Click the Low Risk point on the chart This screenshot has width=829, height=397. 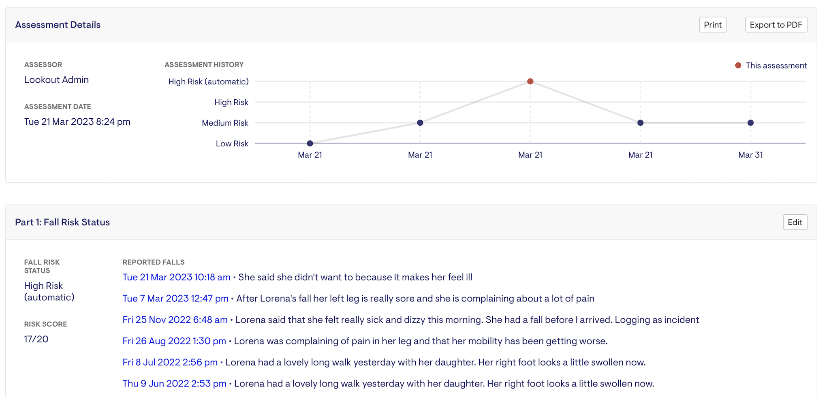coord(310,143)
